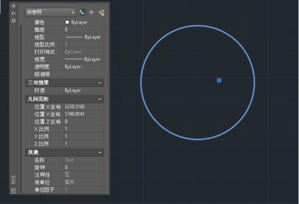Toggle palette auto-hide icon below the X
This screenshot has height=204, width=299.
pos(13,13)
